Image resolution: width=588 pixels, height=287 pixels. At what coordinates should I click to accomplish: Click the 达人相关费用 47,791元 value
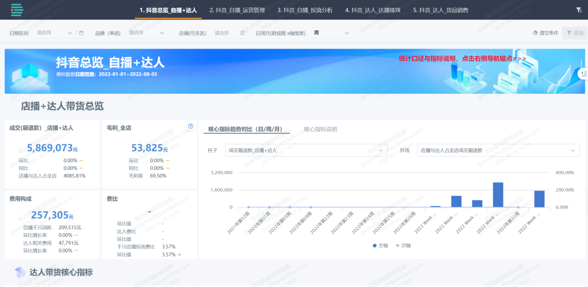(69, 243)
